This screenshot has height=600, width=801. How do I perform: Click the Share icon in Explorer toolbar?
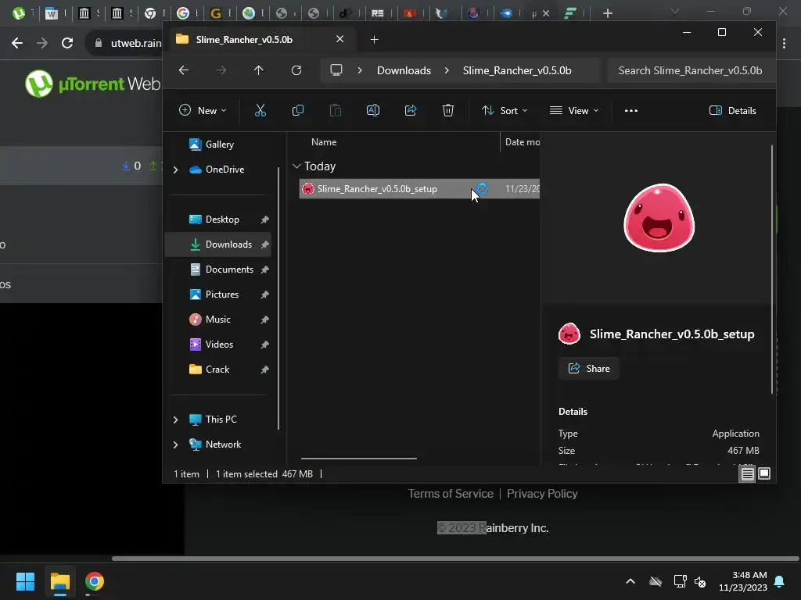click(410, 110)
